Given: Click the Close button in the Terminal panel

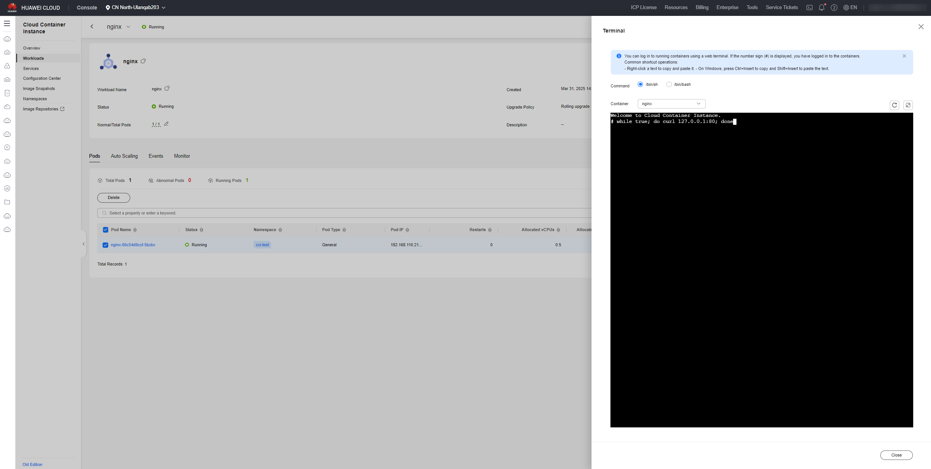Looking at the screenshot, I should tap(897, 455).
